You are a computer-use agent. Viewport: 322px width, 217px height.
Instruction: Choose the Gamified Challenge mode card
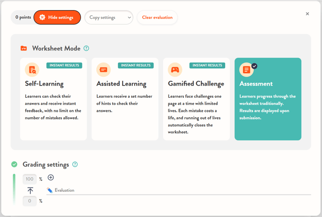click(196, 99)
